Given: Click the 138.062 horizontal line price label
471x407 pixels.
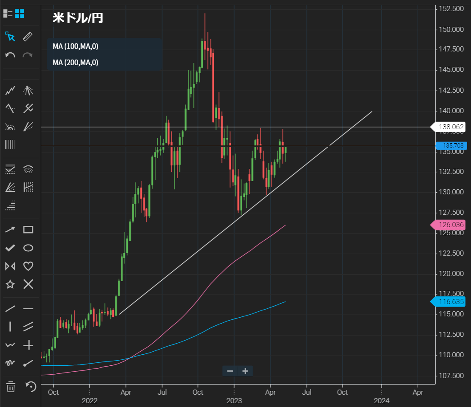Looking at the screenshot, I should click(451, 127).
